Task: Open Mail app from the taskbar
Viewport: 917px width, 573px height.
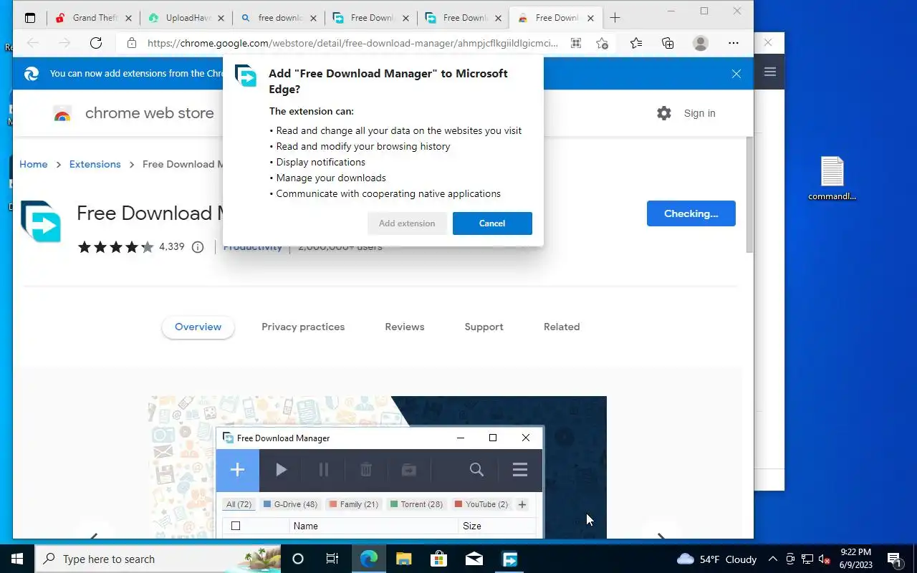Action: click(474, 559)
